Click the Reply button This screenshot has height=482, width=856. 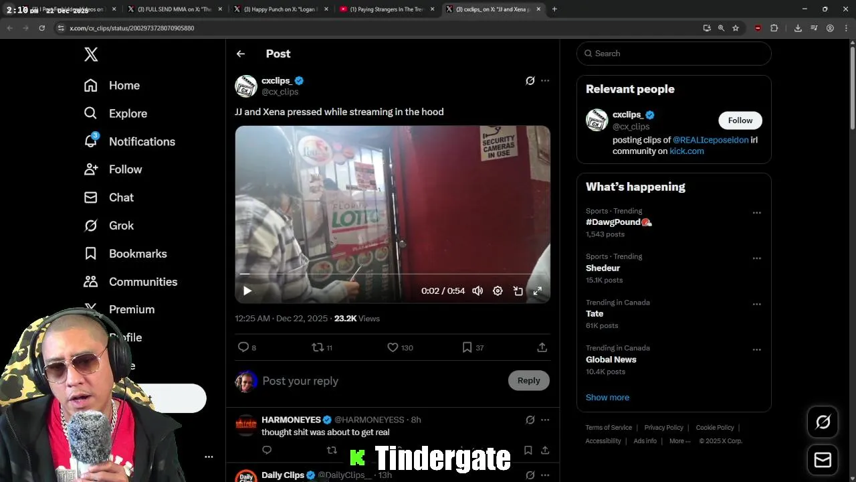[528, 380]
